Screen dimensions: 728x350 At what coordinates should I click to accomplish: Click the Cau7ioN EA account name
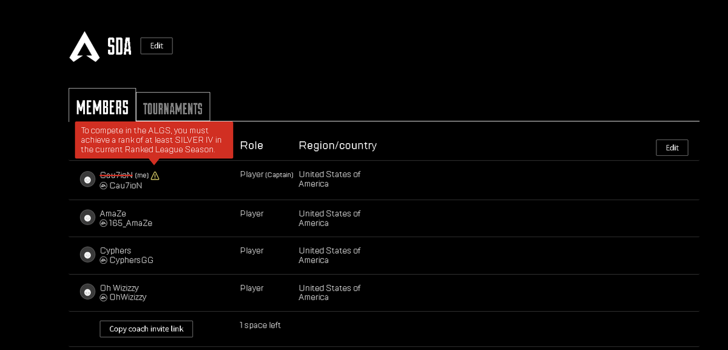(126, 186)
